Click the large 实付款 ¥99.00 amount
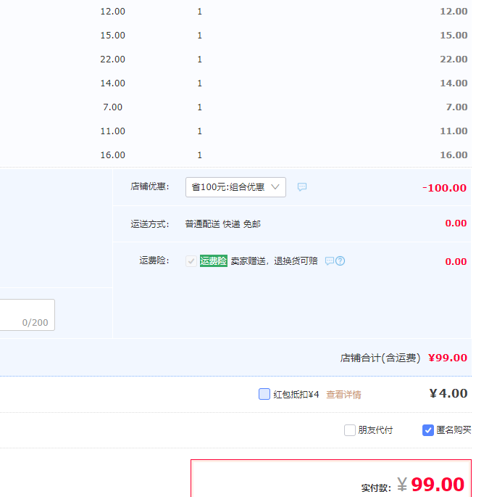Screen dimensions: 497x497 click(438, 485)
